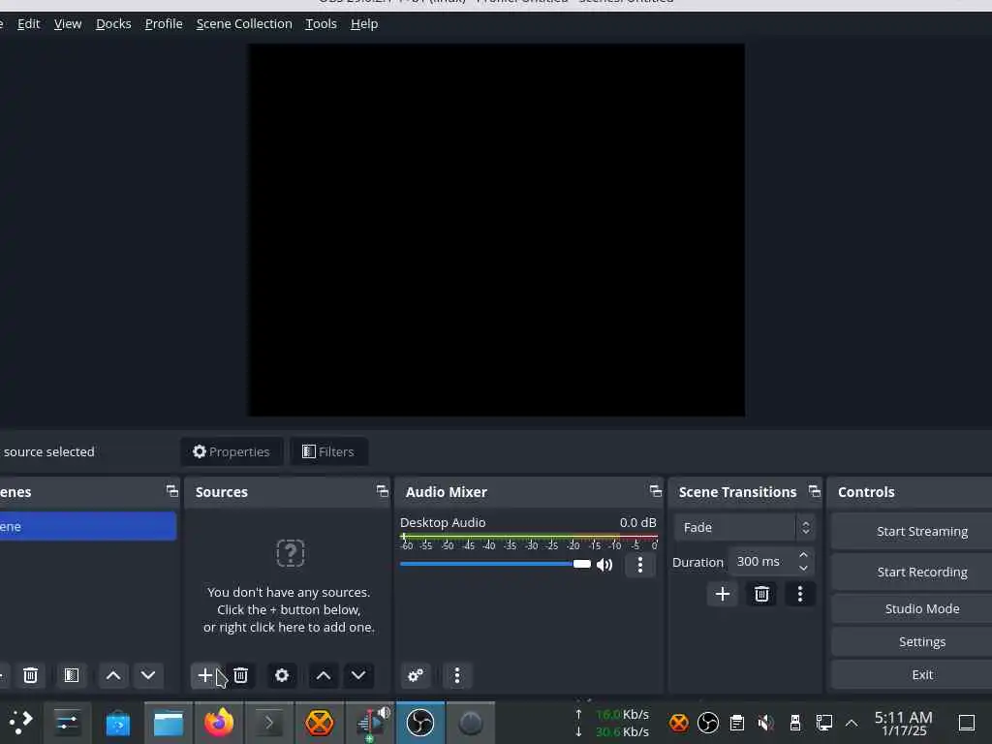Image resolution: width=992 pixels, height=744 pixels.
Task: Click the OBS tray icon
Action: click(x=707, y=722)
